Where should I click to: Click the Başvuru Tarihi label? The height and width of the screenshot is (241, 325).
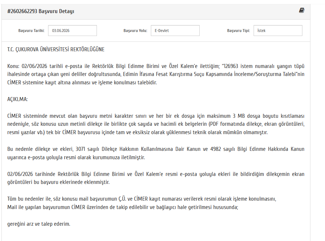point(31,31)
